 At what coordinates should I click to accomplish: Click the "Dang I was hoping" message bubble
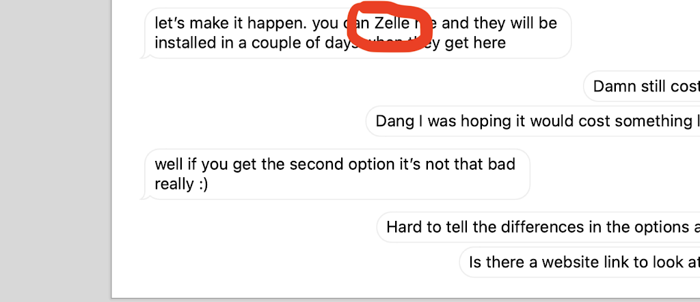[x=533, y=121]
